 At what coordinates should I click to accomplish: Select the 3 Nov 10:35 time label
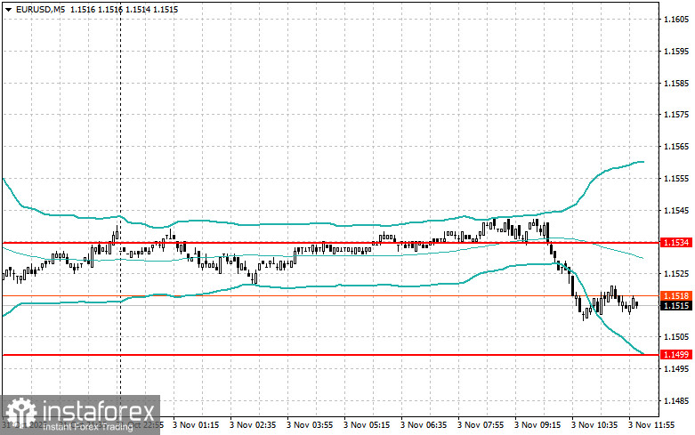pos(594,425)
